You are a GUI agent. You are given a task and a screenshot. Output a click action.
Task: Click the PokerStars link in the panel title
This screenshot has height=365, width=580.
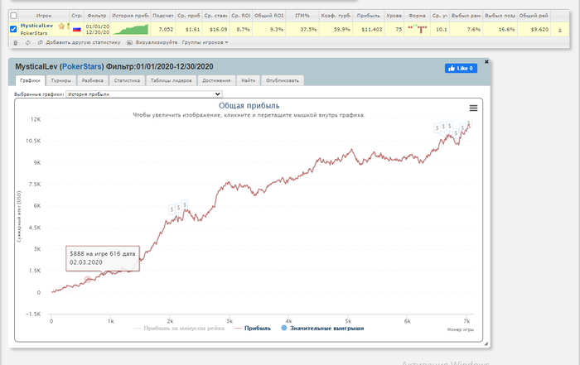point(81,67)
